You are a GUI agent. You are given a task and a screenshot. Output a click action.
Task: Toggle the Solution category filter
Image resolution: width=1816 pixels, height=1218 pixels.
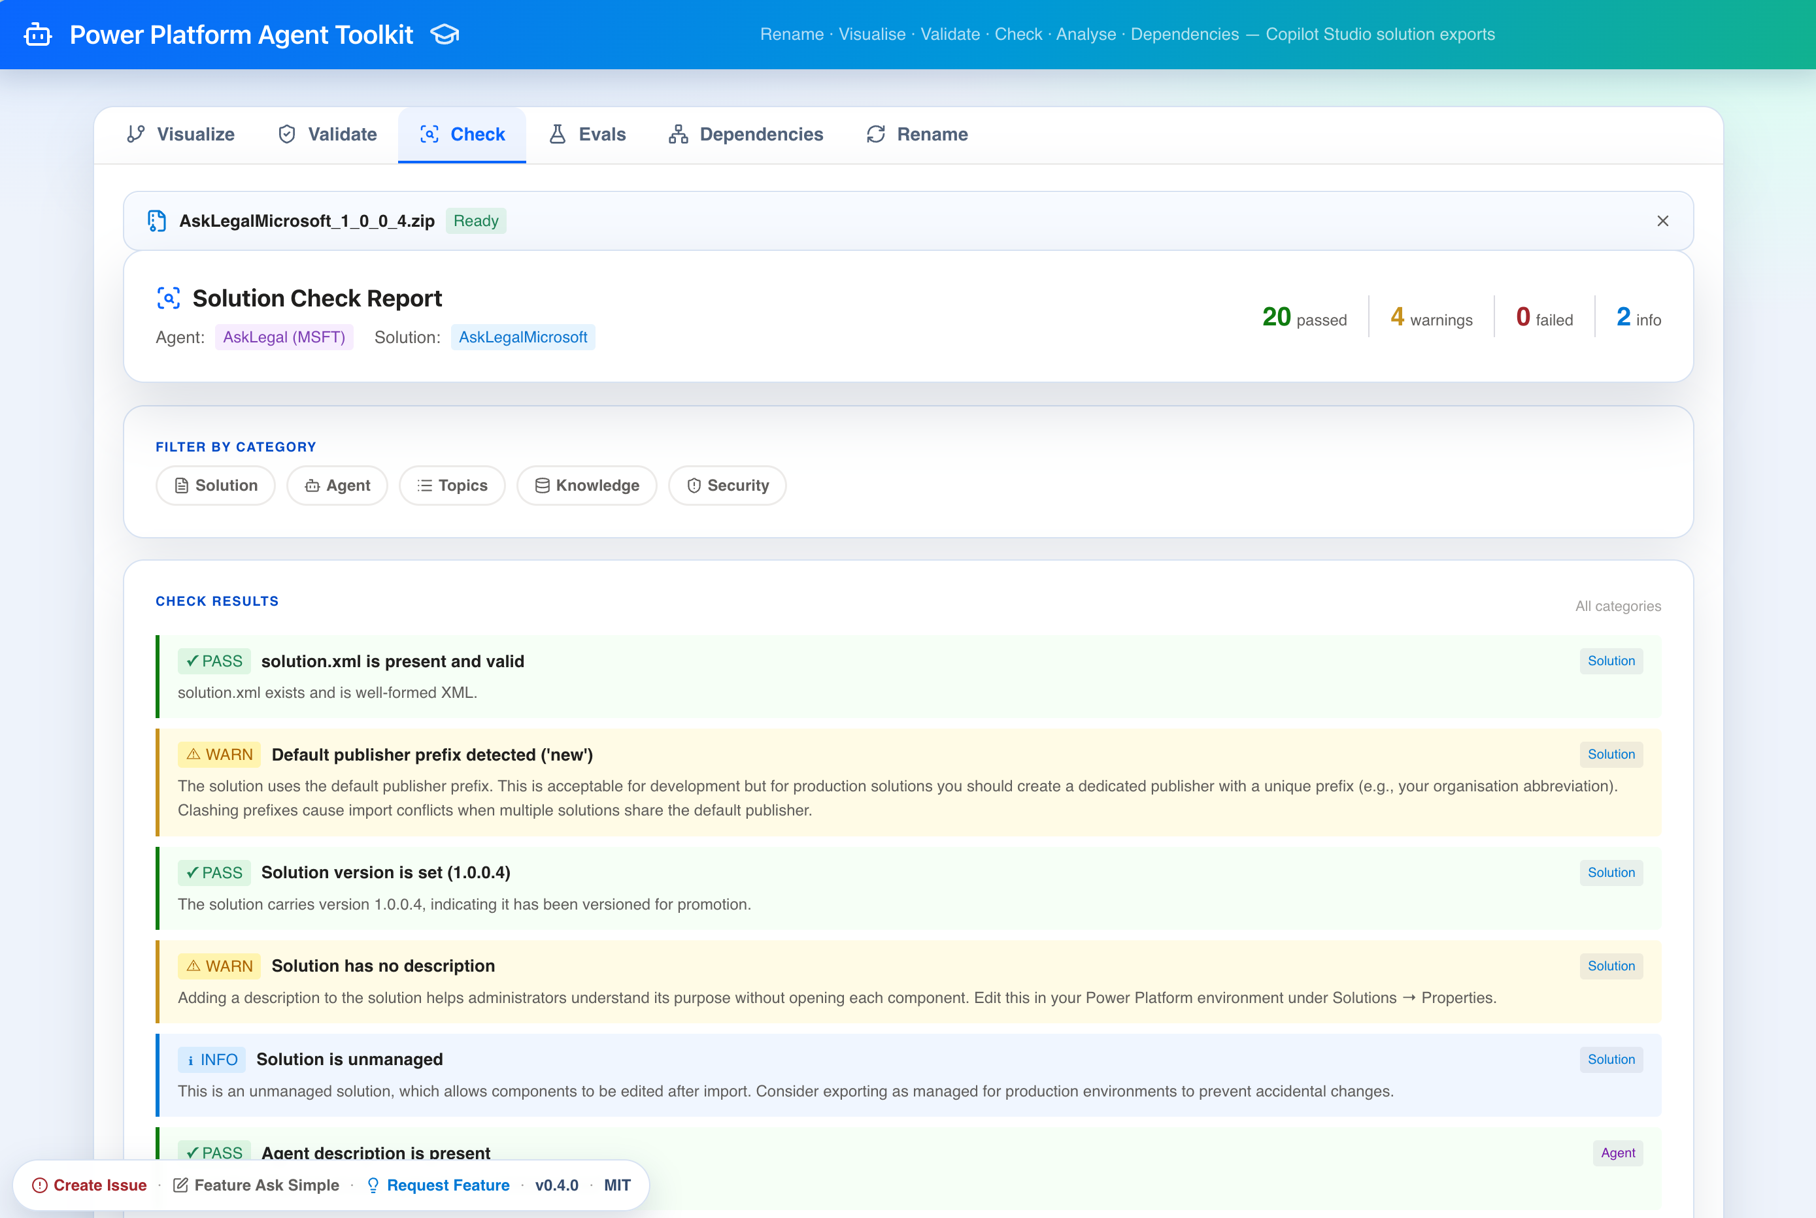(215, 486)
